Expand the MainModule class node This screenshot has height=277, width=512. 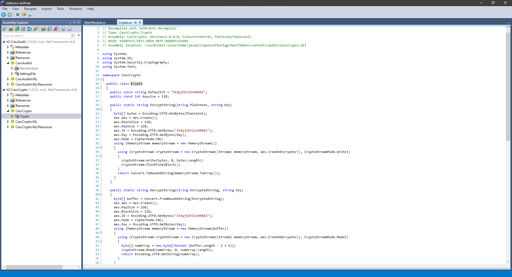[x=12, y=68]
